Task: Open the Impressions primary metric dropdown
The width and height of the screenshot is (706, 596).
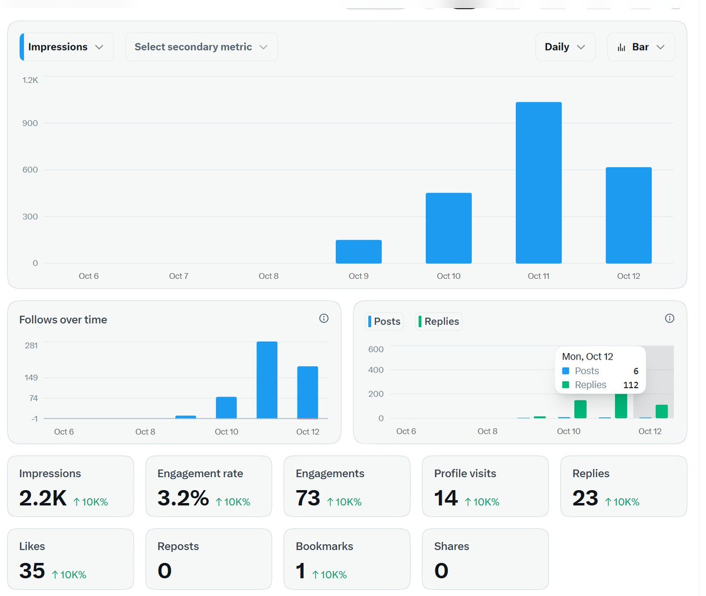Action: (67, 47)
